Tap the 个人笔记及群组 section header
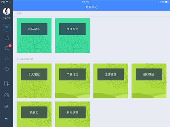Image resolution: width=170 pixels, height=127 pixels. click(x=25, y=59)
